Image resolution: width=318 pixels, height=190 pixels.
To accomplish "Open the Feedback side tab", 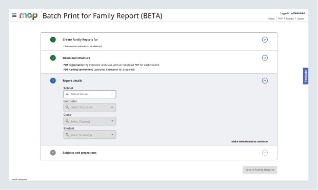I will (306, 76).
